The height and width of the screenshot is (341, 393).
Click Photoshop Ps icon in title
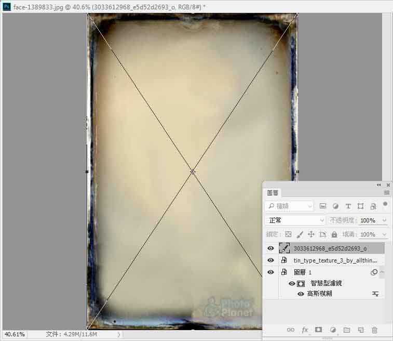pyautogui.click(x=6, y=7)
